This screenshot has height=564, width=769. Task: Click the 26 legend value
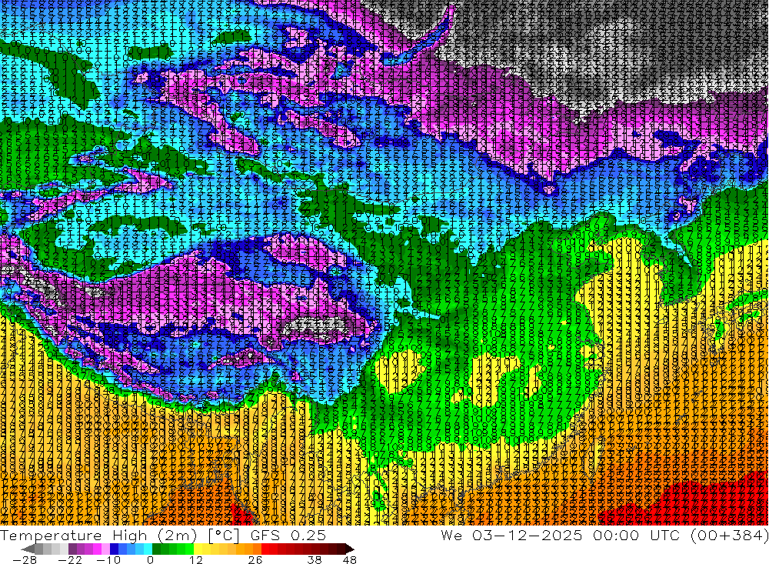coord(255,560)
